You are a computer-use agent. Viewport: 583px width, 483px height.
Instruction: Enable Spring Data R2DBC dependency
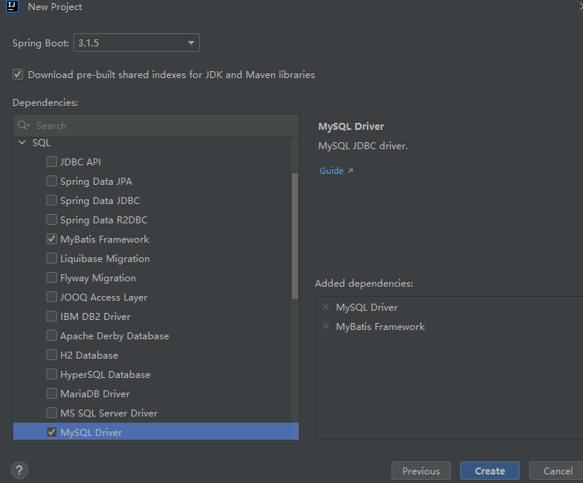(51, 219)
